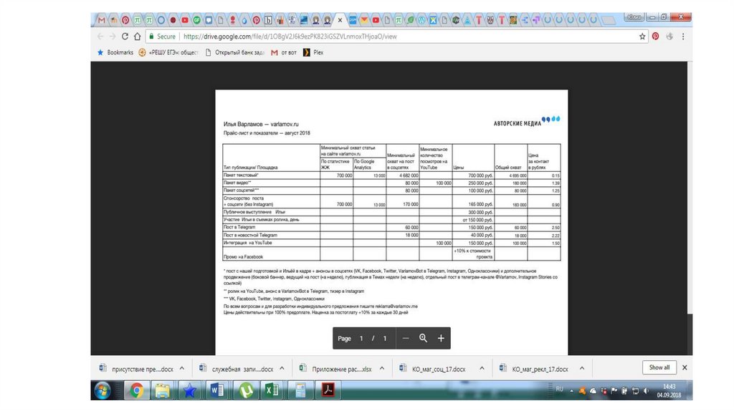Reload the page with the refresh icon

(125, 37)
